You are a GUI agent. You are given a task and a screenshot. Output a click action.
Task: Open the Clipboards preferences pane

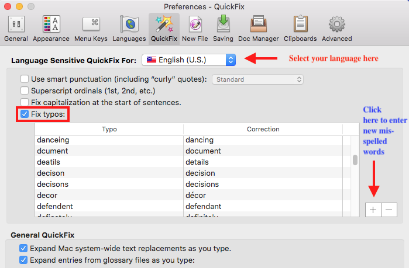pos(300,28)
